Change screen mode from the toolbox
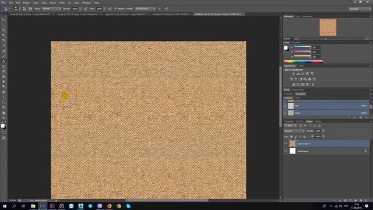This screenshot has width=373, height=210. pyautogui.click(x=3, y=138)
